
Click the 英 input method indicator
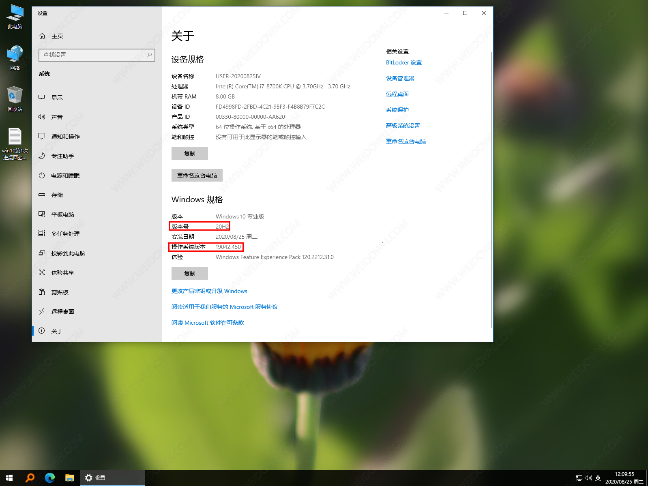click(x=598, y=478)
